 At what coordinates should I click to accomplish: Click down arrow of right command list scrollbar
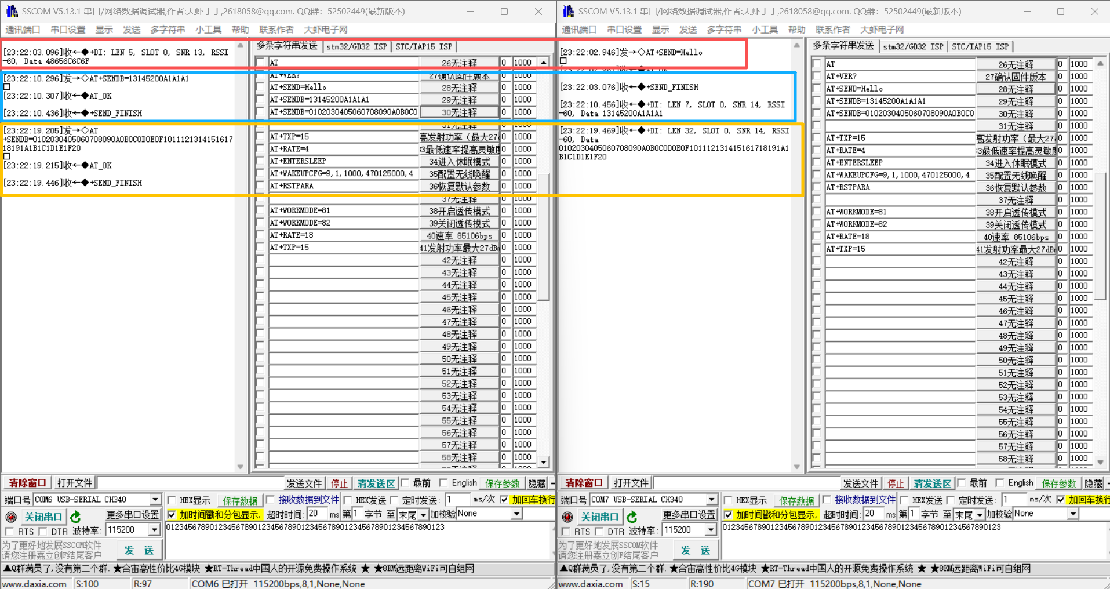[x=1100, y=462]
